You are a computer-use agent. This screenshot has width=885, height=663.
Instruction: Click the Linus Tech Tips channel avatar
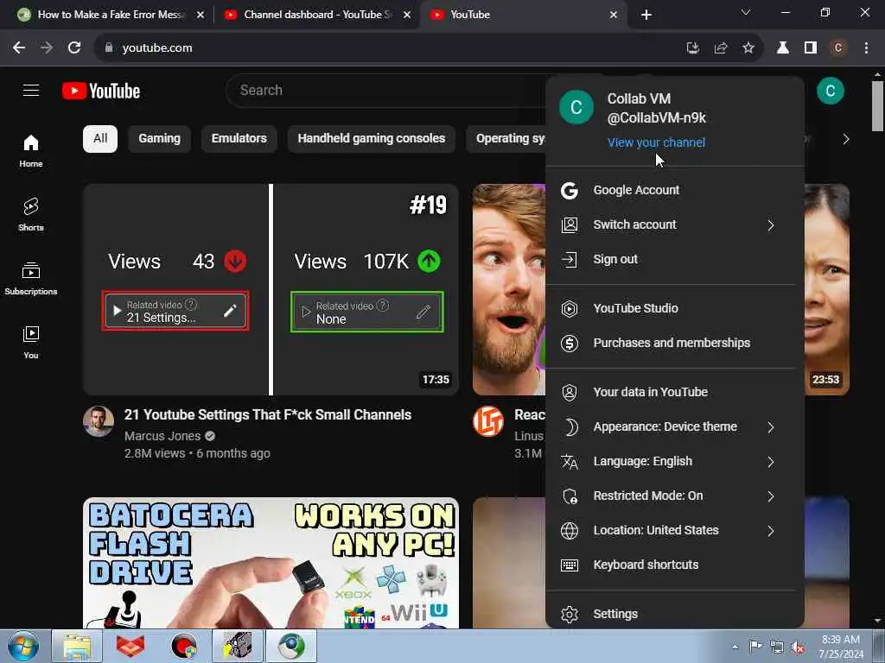pyautogui.click(x=488, y=421)
